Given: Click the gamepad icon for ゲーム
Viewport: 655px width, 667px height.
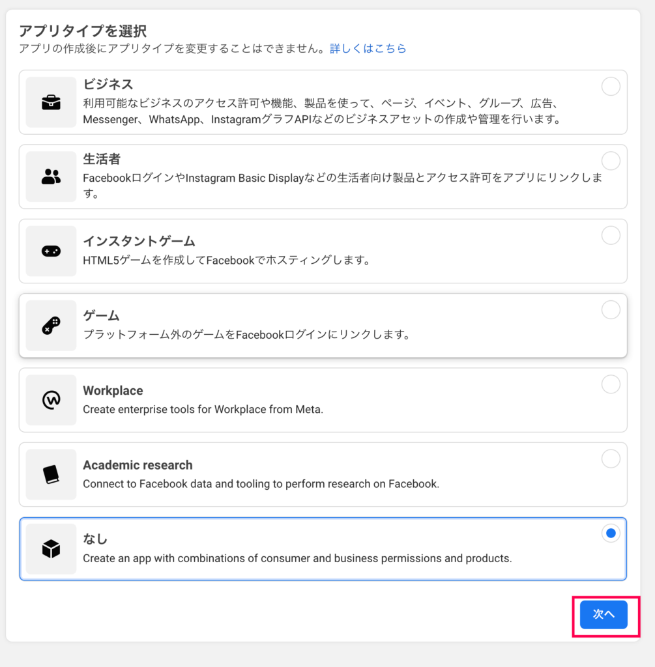Looking at the screenshot, I should pos(51,326).
